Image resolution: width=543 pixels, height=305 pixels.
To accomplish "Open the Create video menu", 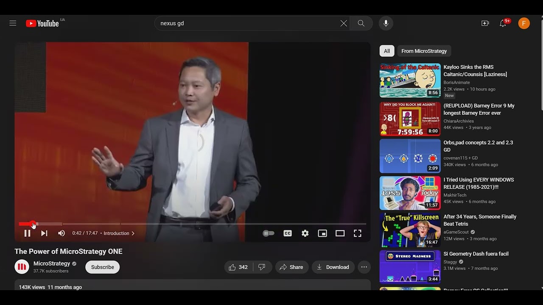I will [485, 23].
